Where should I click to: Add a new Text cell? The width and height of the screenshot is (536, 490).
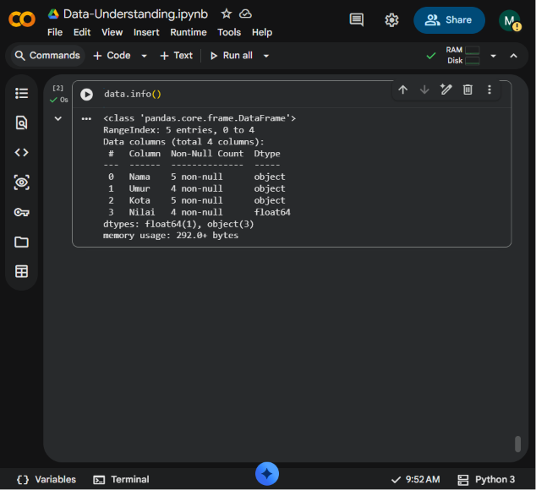(x=177, y=56)
